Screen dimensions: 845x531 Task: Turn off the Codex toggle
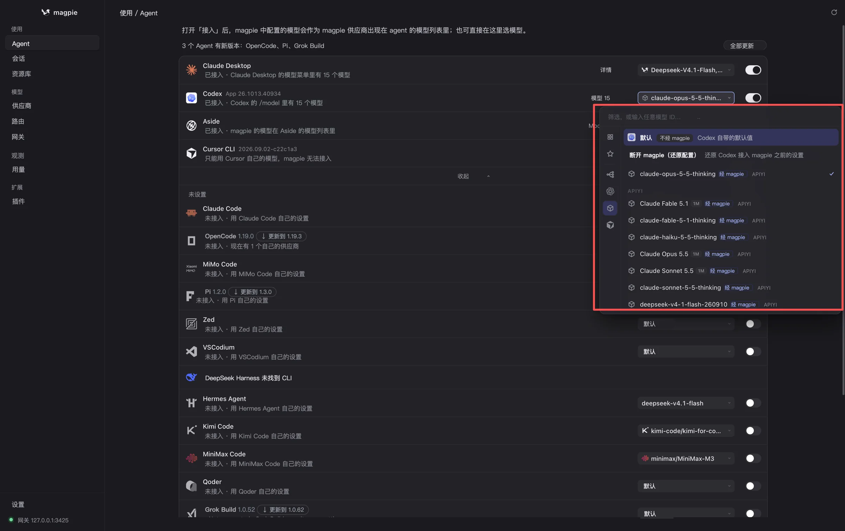[753, 98]
